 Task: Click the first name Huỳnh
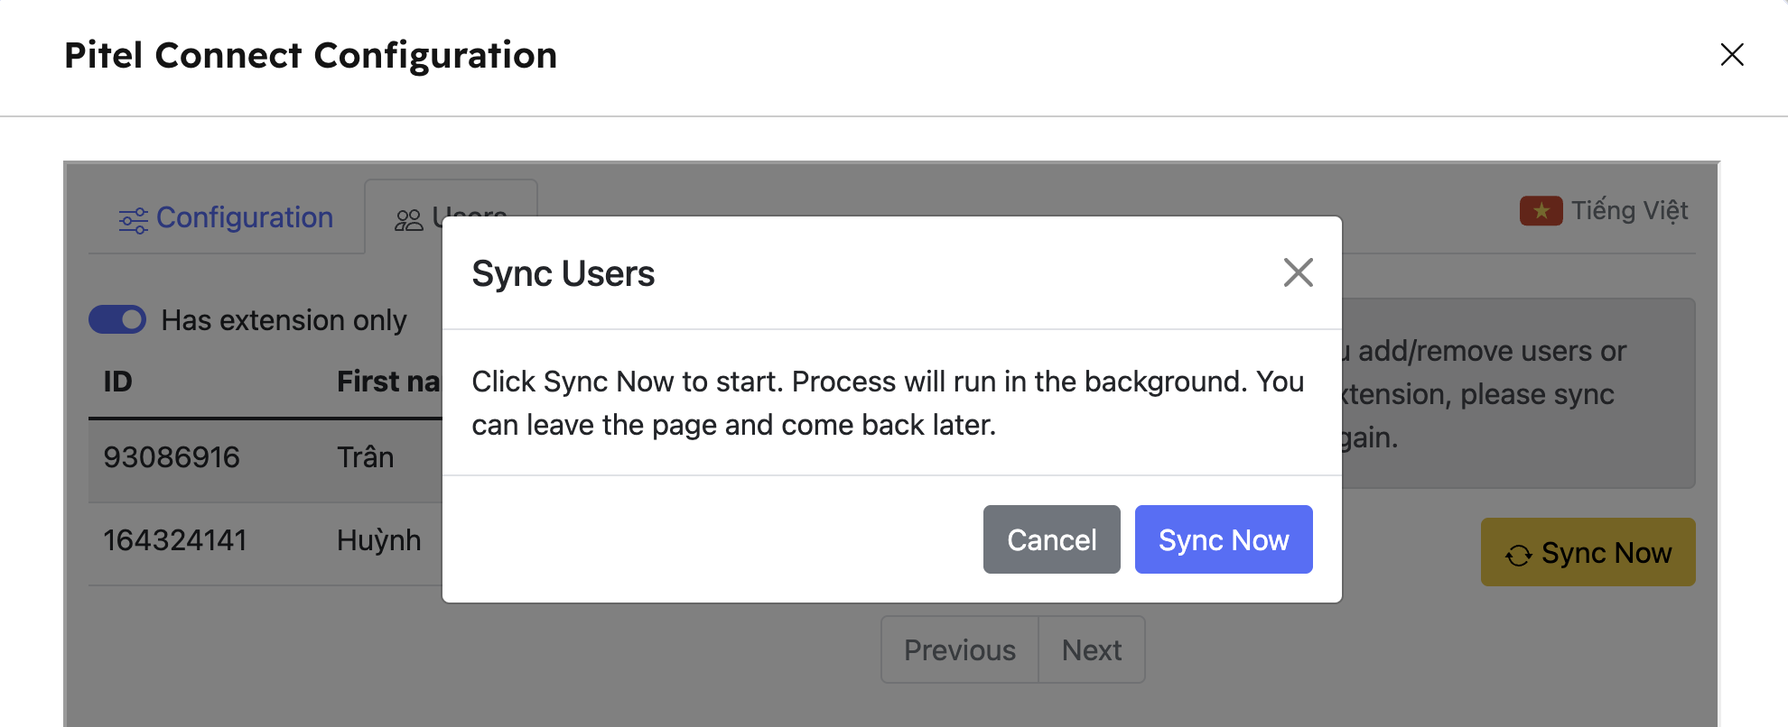pos(378,540)
